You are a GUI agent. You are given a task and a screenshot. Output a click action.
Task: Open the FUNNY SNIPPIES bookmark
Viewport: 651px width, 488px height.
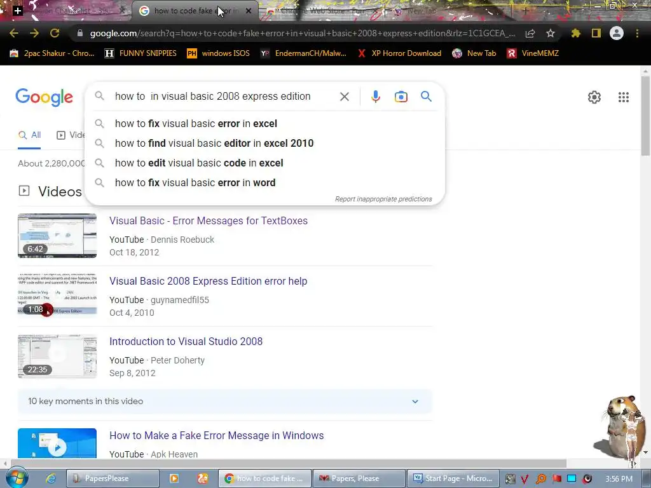[x=140, y=53]
